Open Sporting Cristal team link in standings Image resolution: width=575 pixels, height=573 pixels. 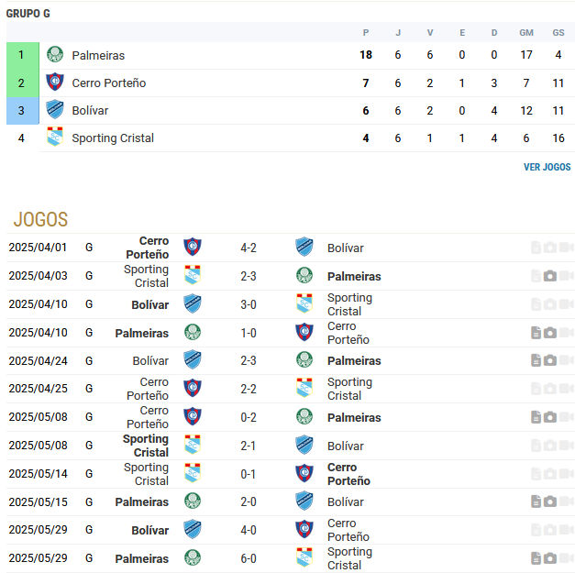[x=113, y=138]
